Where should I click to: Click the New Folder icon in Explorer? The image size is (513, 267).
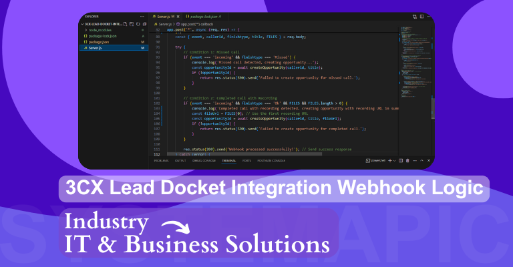point(132,24)
